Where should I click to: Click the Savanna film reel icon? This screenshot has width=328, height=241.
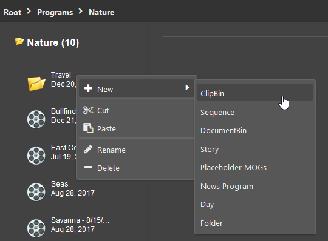click(x=36, y=228)
